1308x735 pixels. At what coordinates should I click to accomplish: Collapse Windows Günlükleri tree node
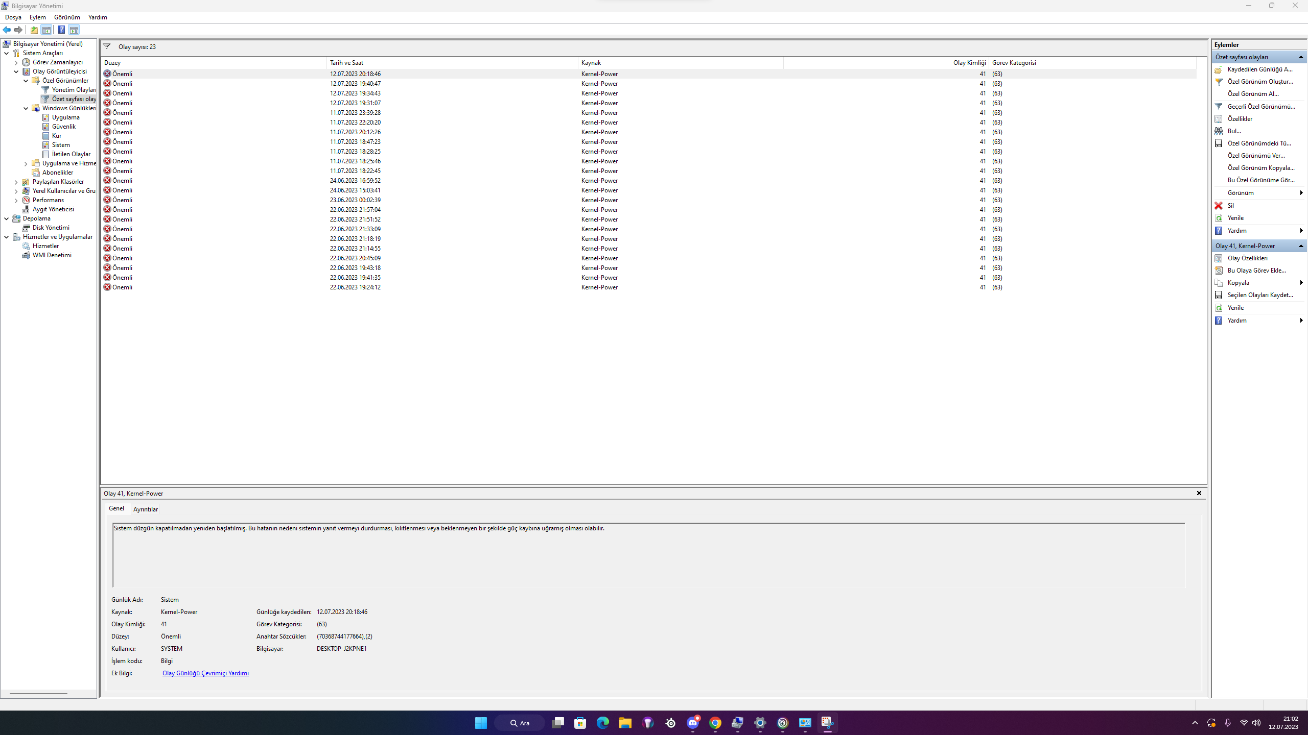click(26, 108)
